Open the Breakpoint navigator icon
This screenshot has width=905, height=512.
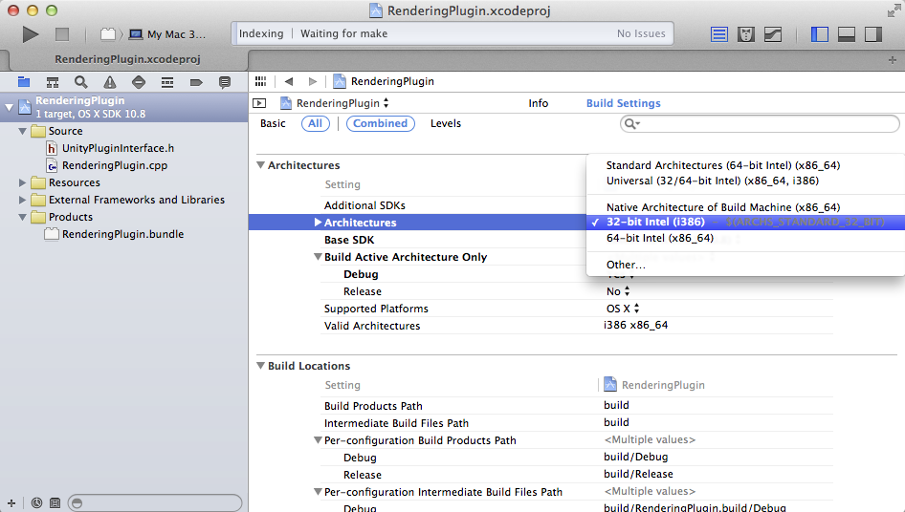click(x=196, y=82)
